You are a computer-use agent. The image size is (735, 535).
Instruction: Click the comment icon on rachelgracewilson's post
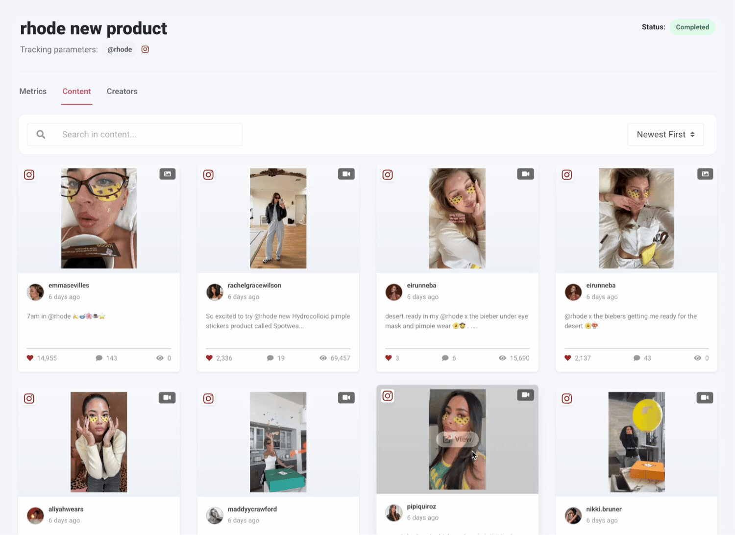[270, 358]
